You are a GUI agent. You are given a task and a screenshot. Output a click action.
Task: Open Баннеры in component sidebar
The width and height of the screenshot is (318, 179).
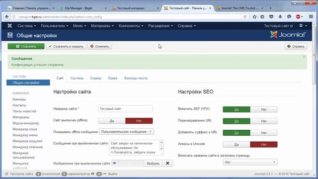click(x=19, y=99)
